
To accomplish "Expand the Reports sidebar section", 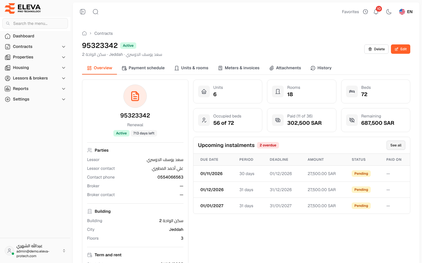I will (x=35, y=89).
